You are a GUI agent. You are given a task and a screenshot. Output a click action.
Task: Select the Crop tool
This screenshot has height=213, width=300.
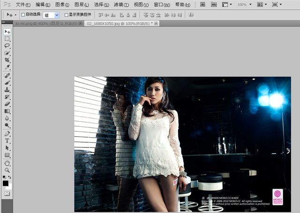[7, 60]
